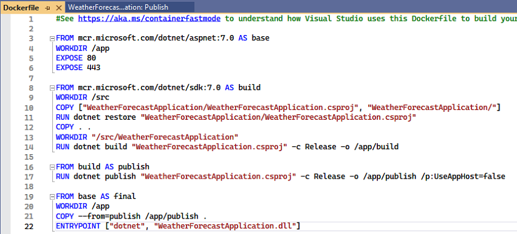Click the /p:UseAppHost=false argument
The image size is (517, 234).
tap(463, 176)
